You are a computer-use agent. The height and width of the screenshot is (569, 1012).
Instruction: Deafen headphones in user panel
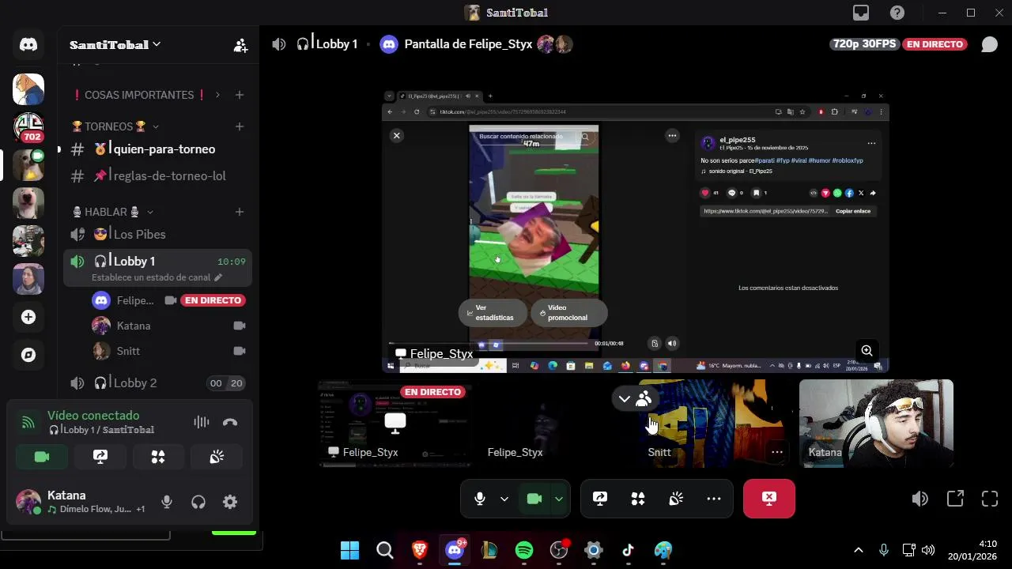[198, 502]
